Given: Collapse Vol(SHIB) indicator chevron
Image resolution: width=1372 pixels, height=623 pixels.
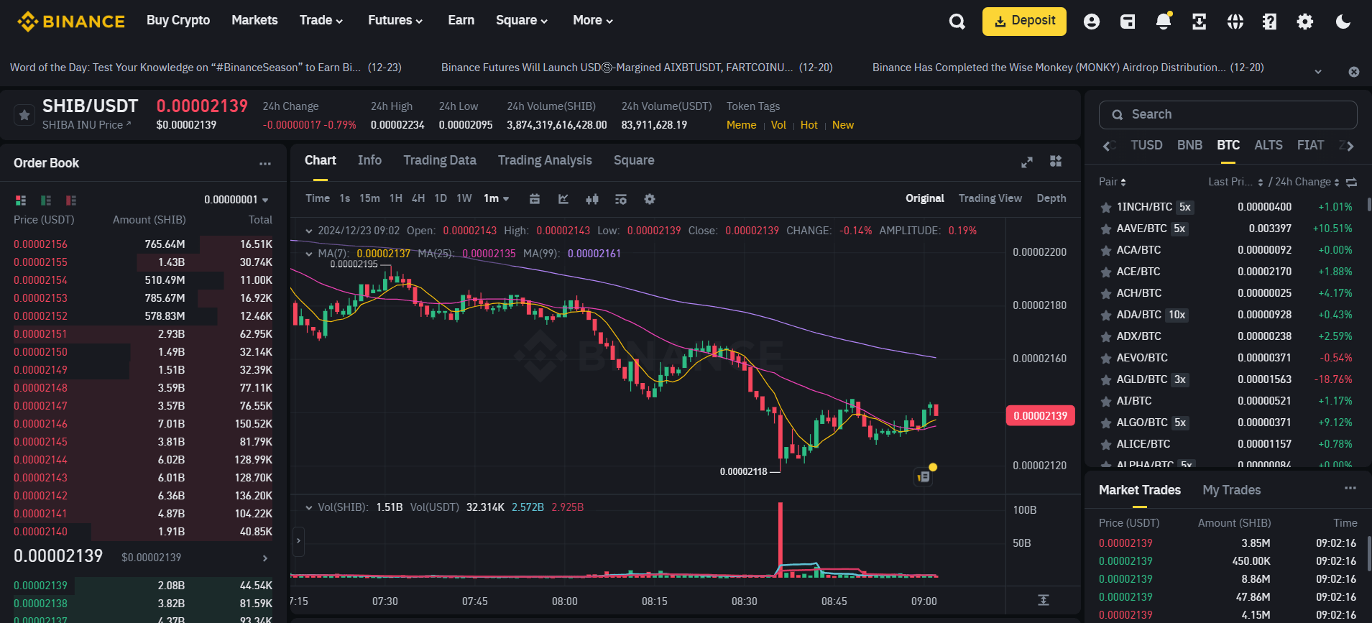Looking at the screenshot, I should click(x=309, y=507).
